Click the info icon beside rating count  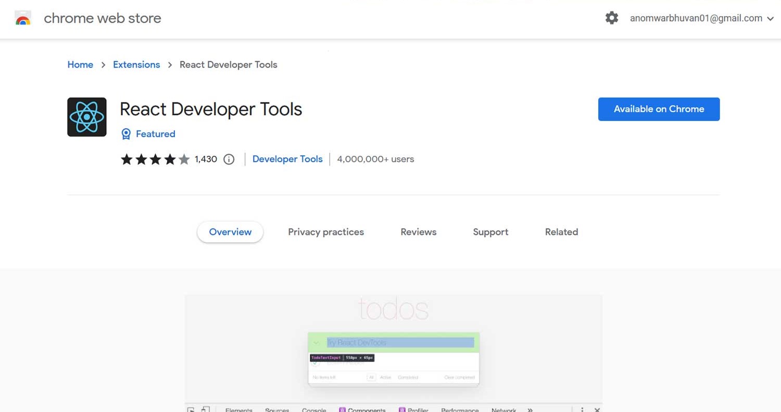pyautogui.click(x=229, y=160)
